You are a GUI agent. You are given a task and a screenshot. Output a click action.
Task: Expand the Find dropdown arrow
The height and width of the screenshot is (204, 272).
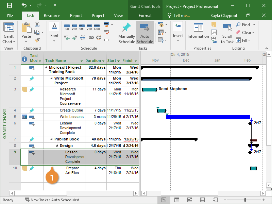pyautogui.click(x=254, y=25)
